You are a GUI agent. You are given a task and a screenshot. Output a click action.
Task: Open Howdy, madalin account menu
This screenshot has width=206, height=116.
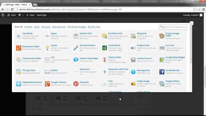point(192,15)
